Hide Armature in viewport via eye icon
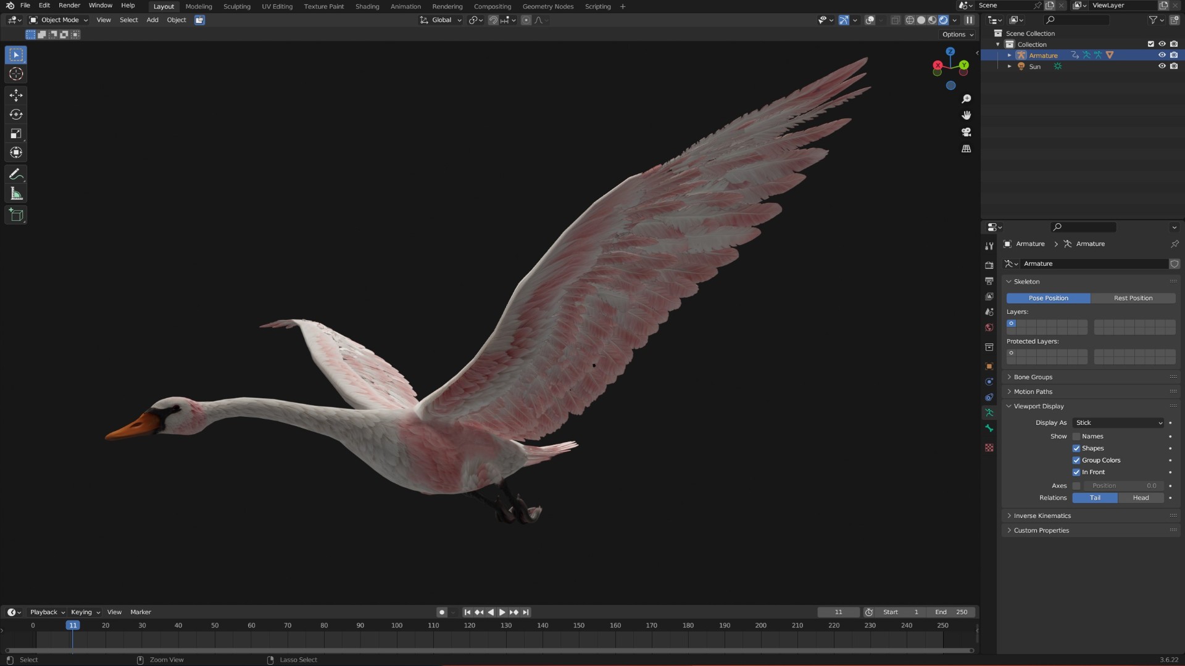The width and height of the screenshot is (1185, 666). click(x=1162, y=55)
